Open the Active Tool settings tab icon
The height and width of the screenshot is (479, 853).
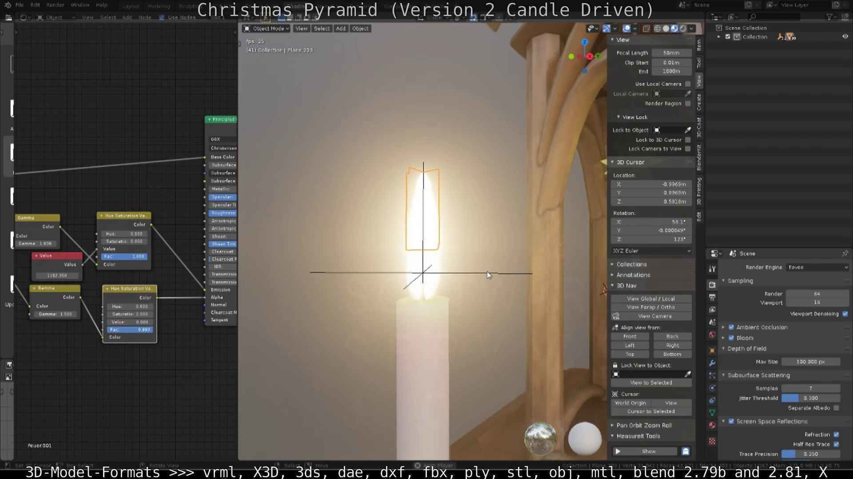pos(712,269)
